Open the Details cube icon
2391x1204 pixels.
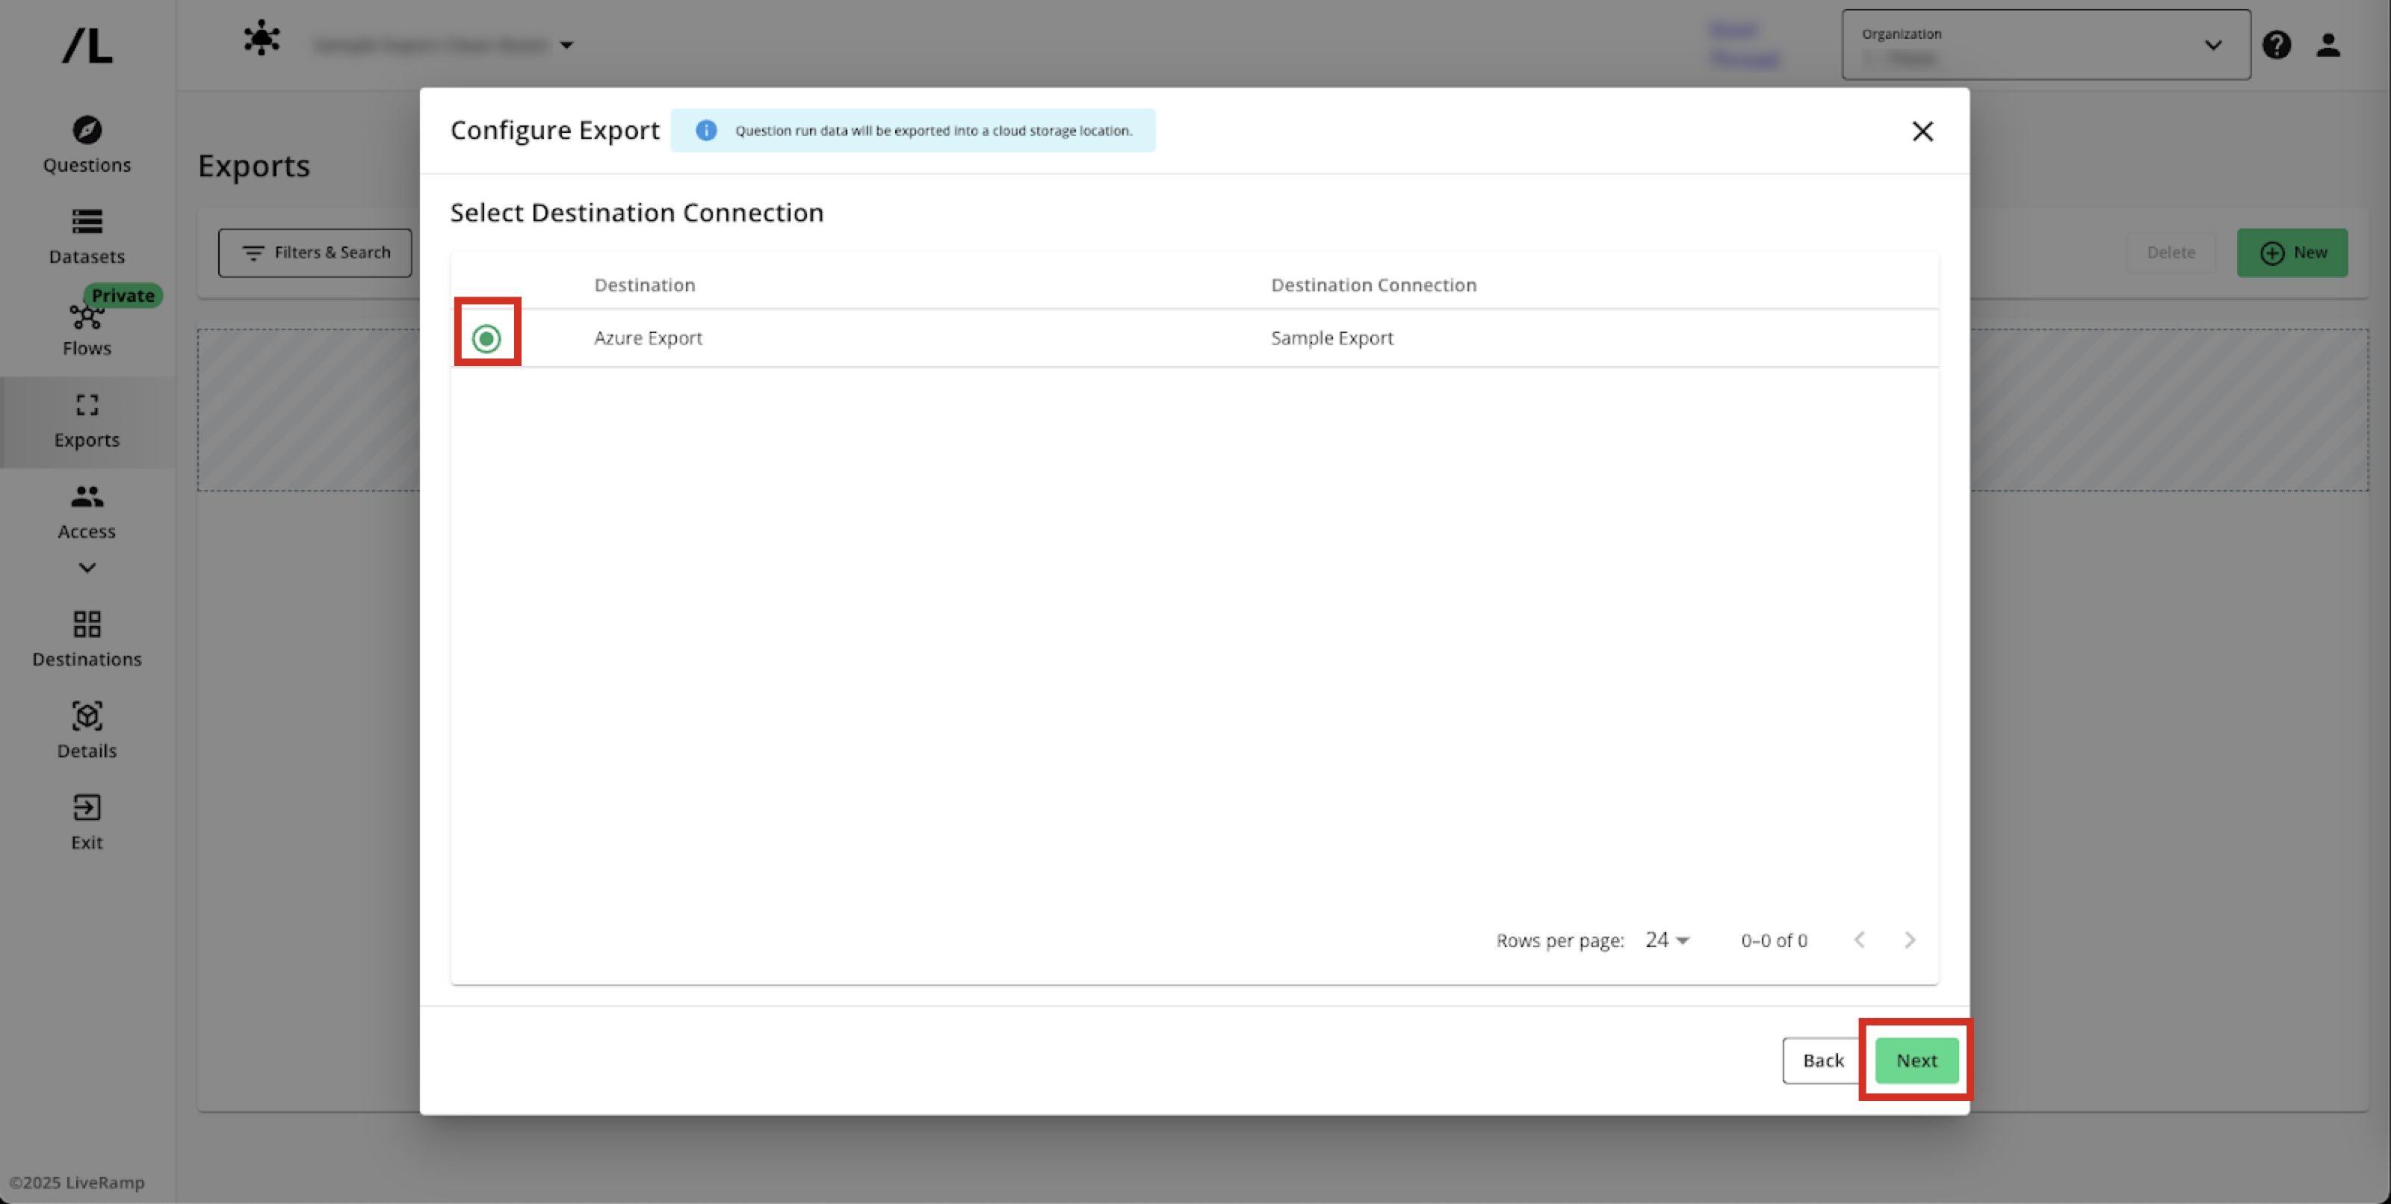coord(87,716)
